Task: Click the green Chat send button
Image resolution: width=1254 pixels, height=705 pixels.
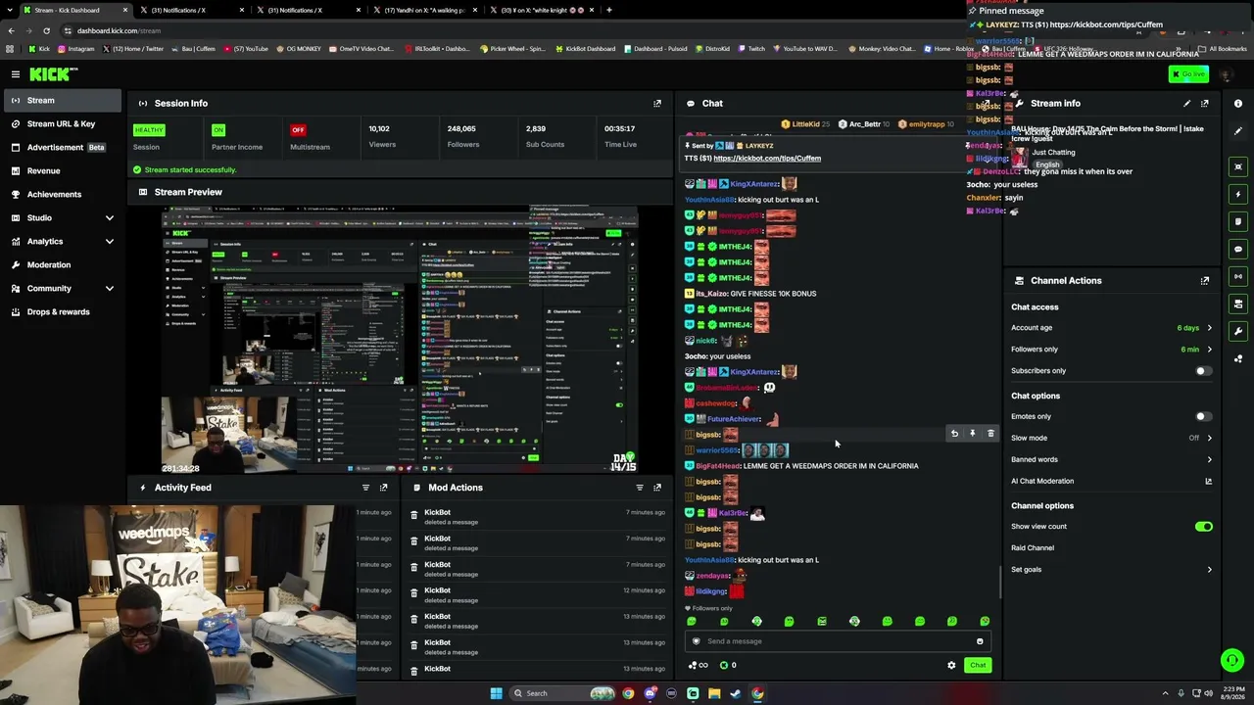Action: [978, 666]
